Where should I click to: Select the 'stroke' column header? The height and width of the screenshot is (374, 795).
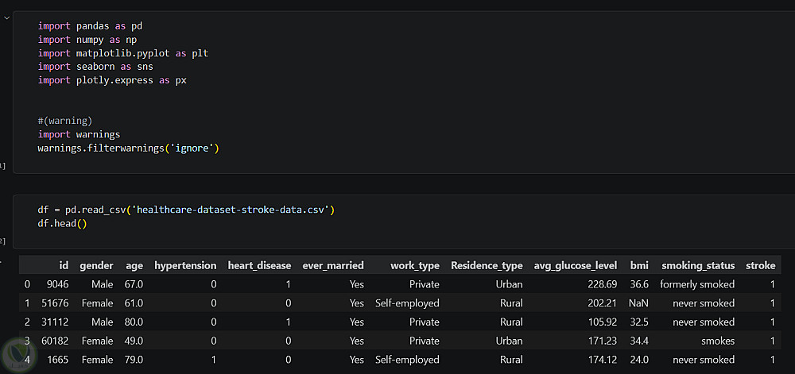click(760, 265)
